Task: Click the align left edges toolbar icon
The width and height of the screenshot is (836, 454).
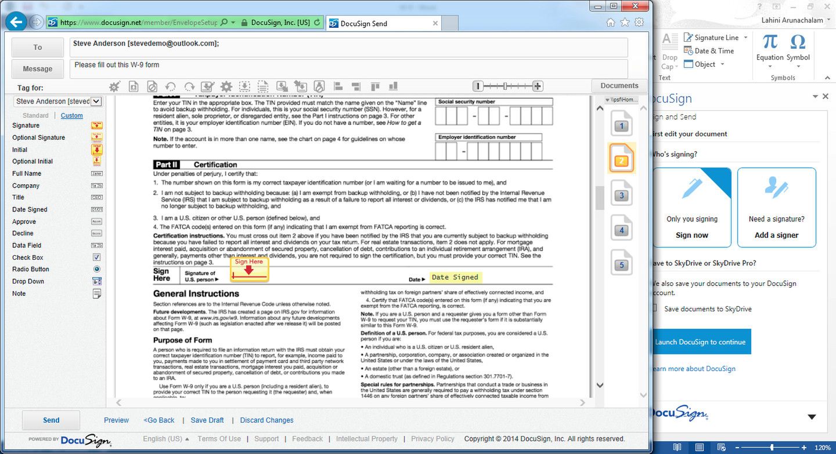Action: point(338,86)
